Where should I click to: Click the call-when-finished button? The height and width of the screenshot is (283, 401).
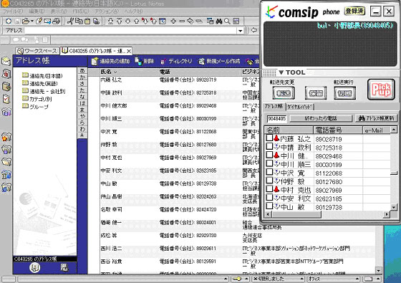(x=321, y=118)
